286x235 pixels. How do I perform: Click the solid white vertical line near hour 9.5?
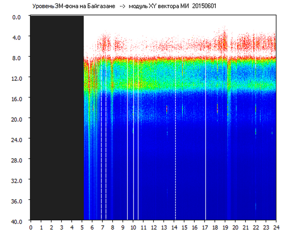(x=128, y=139)
